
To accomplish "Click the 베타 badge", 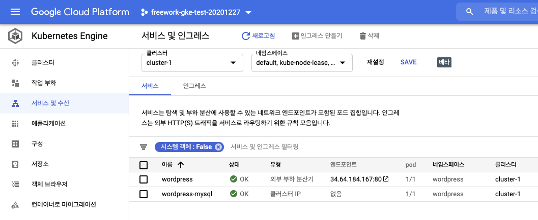I will 444,62.
